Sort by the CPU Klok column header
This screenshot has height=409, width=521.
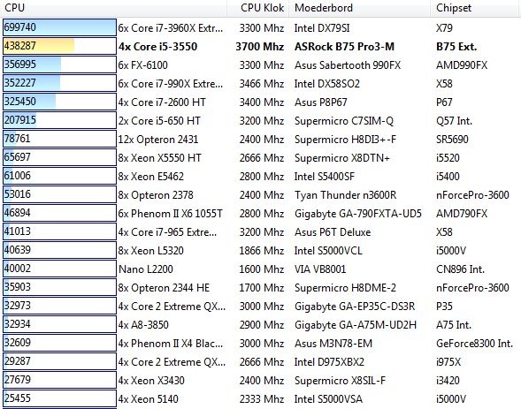257,8
